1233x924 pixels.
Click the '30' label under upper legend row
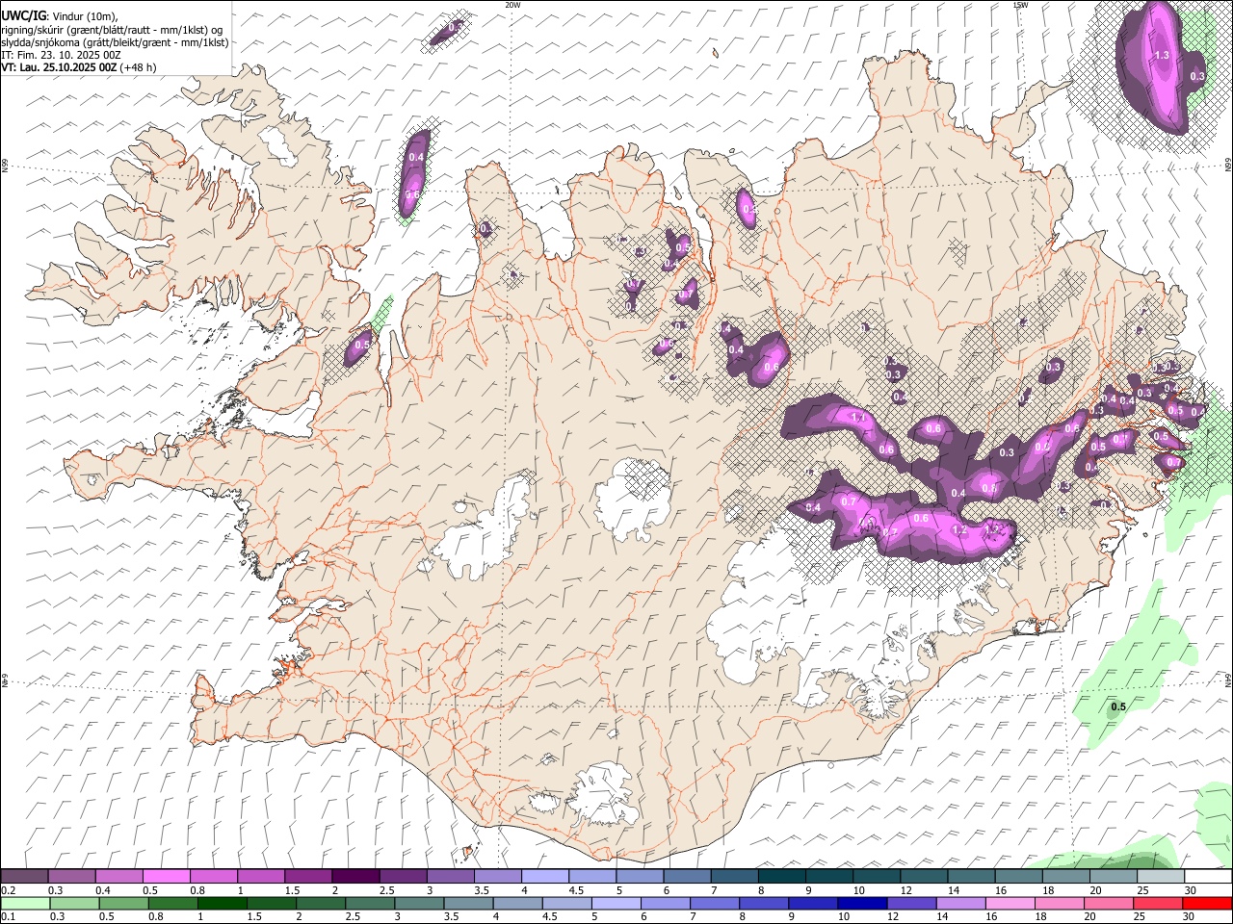click(1190, 890)
